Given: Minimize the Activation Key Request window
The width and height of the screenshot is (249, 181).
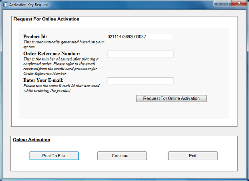Looking at the screenshot, I should coord(219,4).
